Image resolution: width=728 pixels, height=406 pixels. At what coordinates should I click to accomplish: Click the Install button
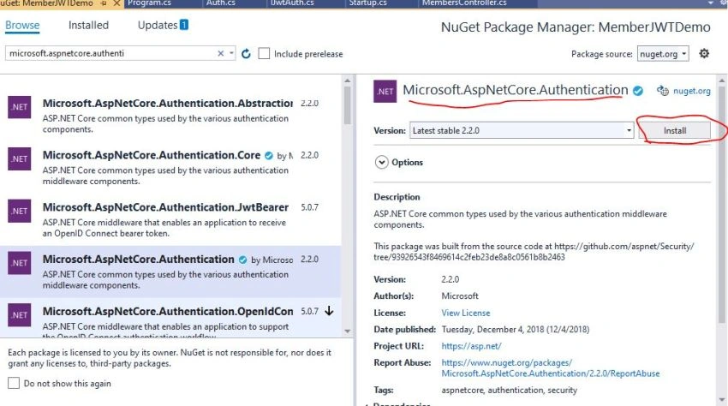pyautogui.click(x=675, y=130)
